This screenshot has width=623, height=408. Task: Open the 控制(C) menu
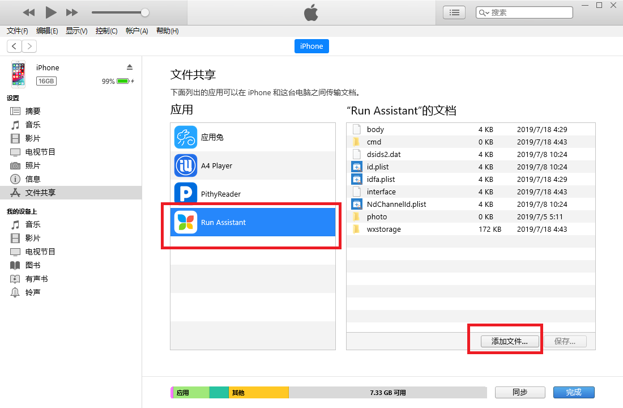(x=106, y=31)
